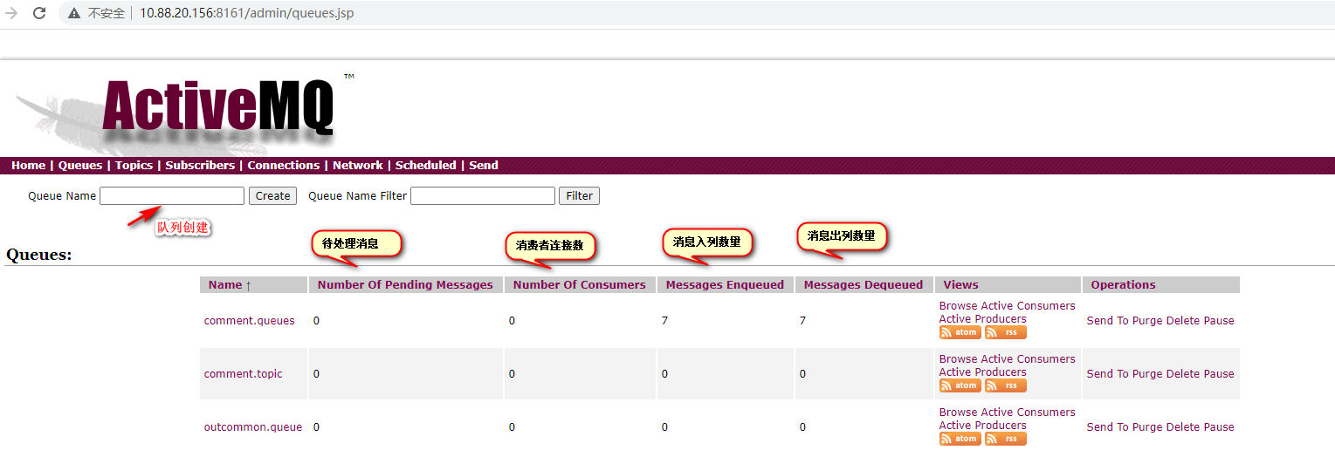Image resolution: width=1335 pixels, height=450 pixels.
Task: Open atom feed for outcommon.queue
Action: [960, 439]
